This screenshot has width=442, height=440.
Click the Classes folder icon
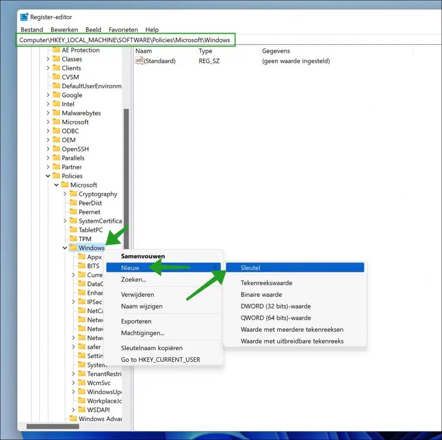(56, 59)
